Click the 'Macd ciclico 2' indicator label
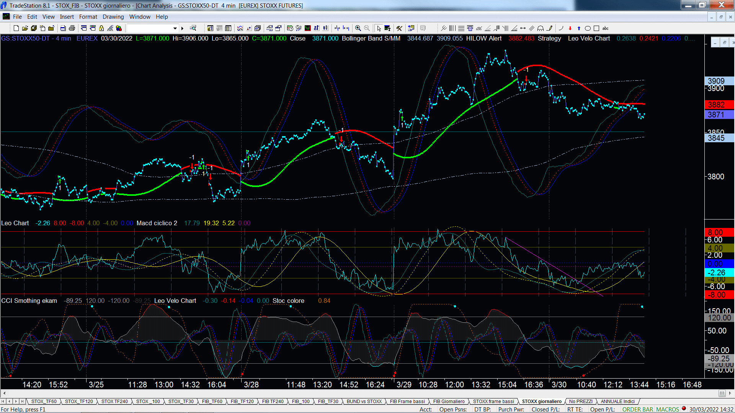This screenshot has height=413, width=735. click(x=157, y=223)
